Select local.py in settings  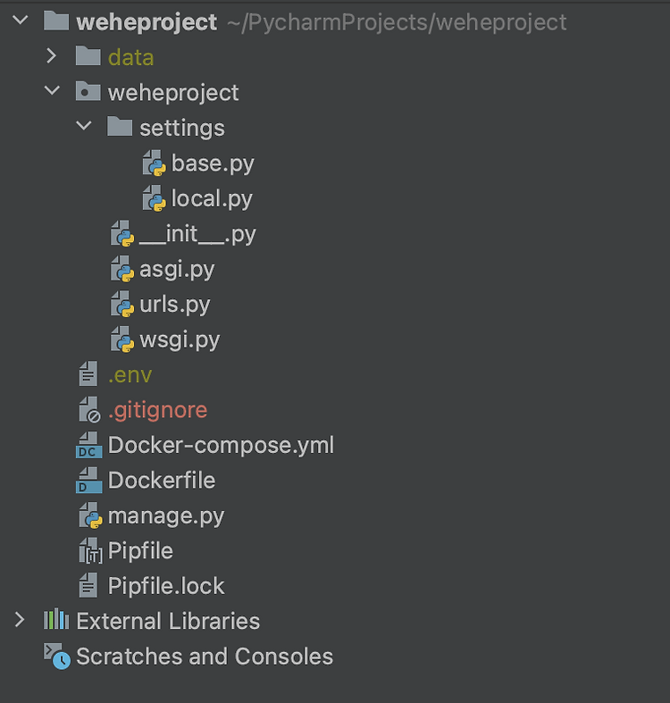pyautogui.click(x=212, y=199)
